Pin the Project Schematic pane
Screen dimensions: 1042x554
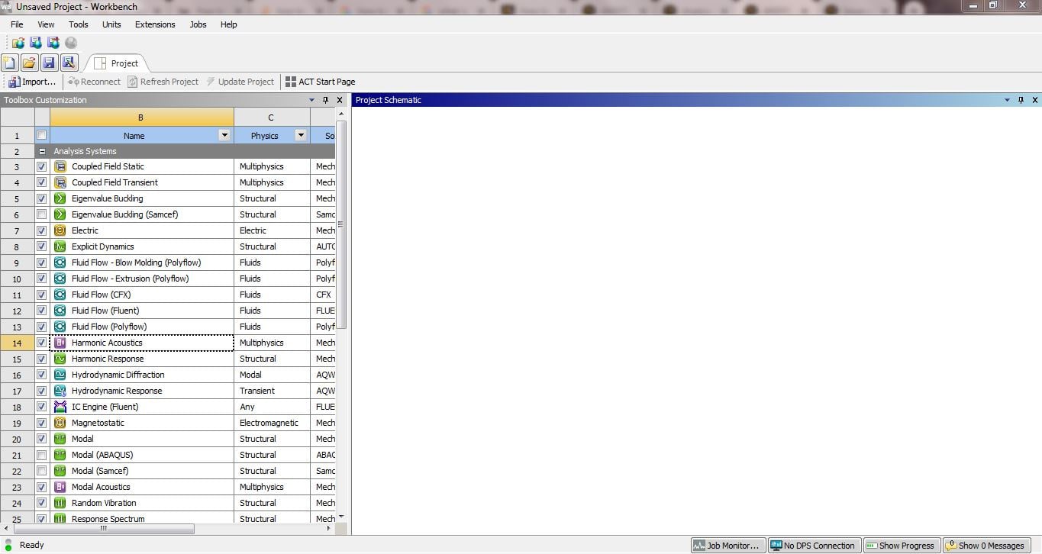(x=1021, y=100)
